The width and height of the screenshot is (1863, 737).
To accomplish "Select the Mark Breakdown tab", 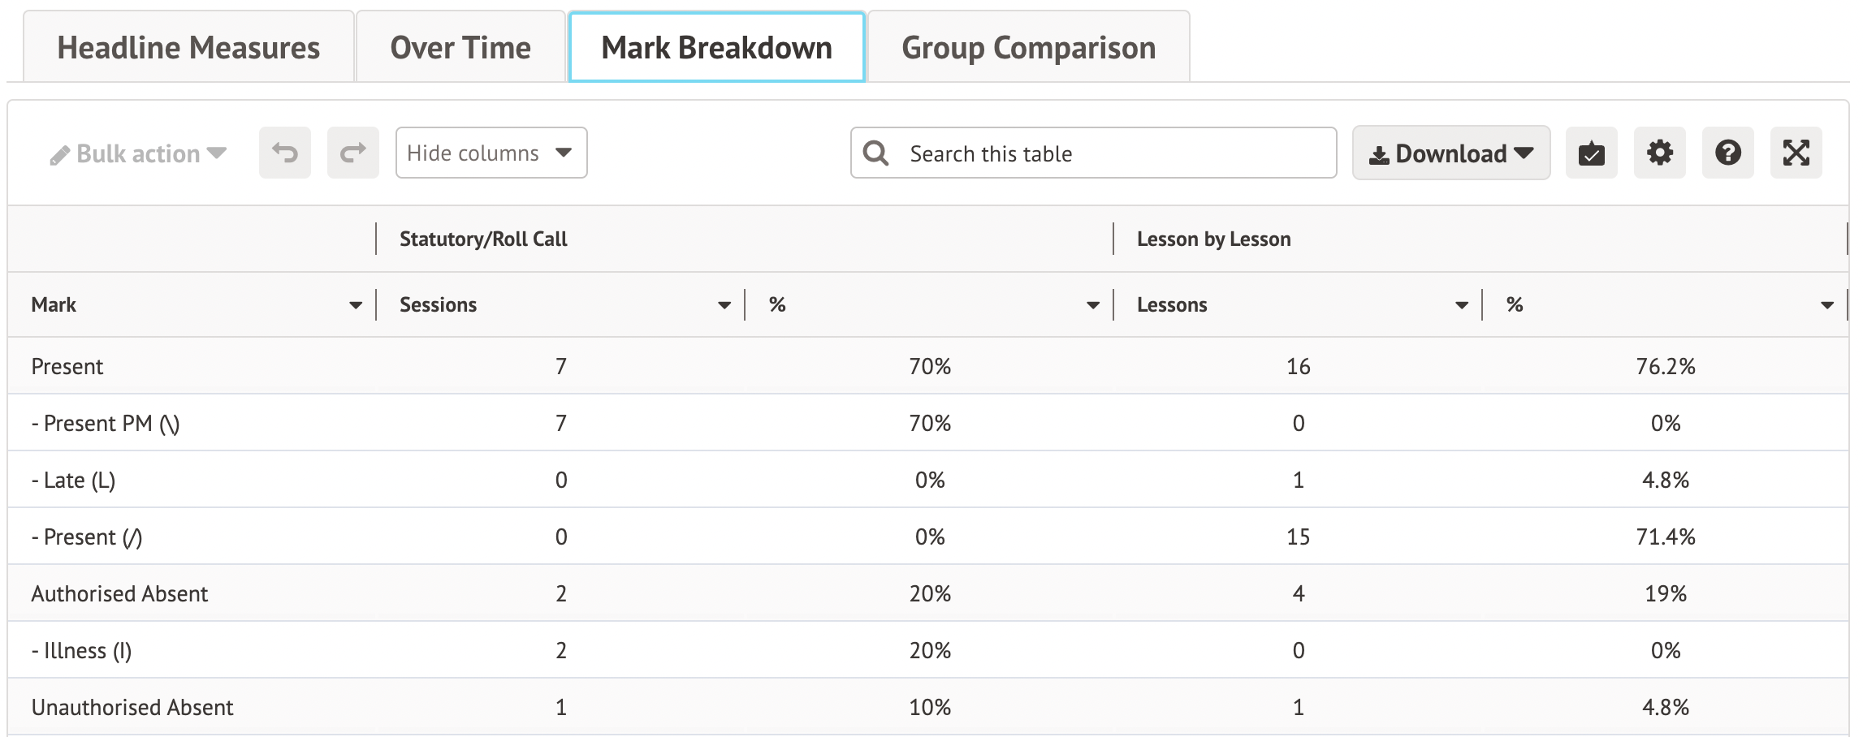I will tap(716, 47).
